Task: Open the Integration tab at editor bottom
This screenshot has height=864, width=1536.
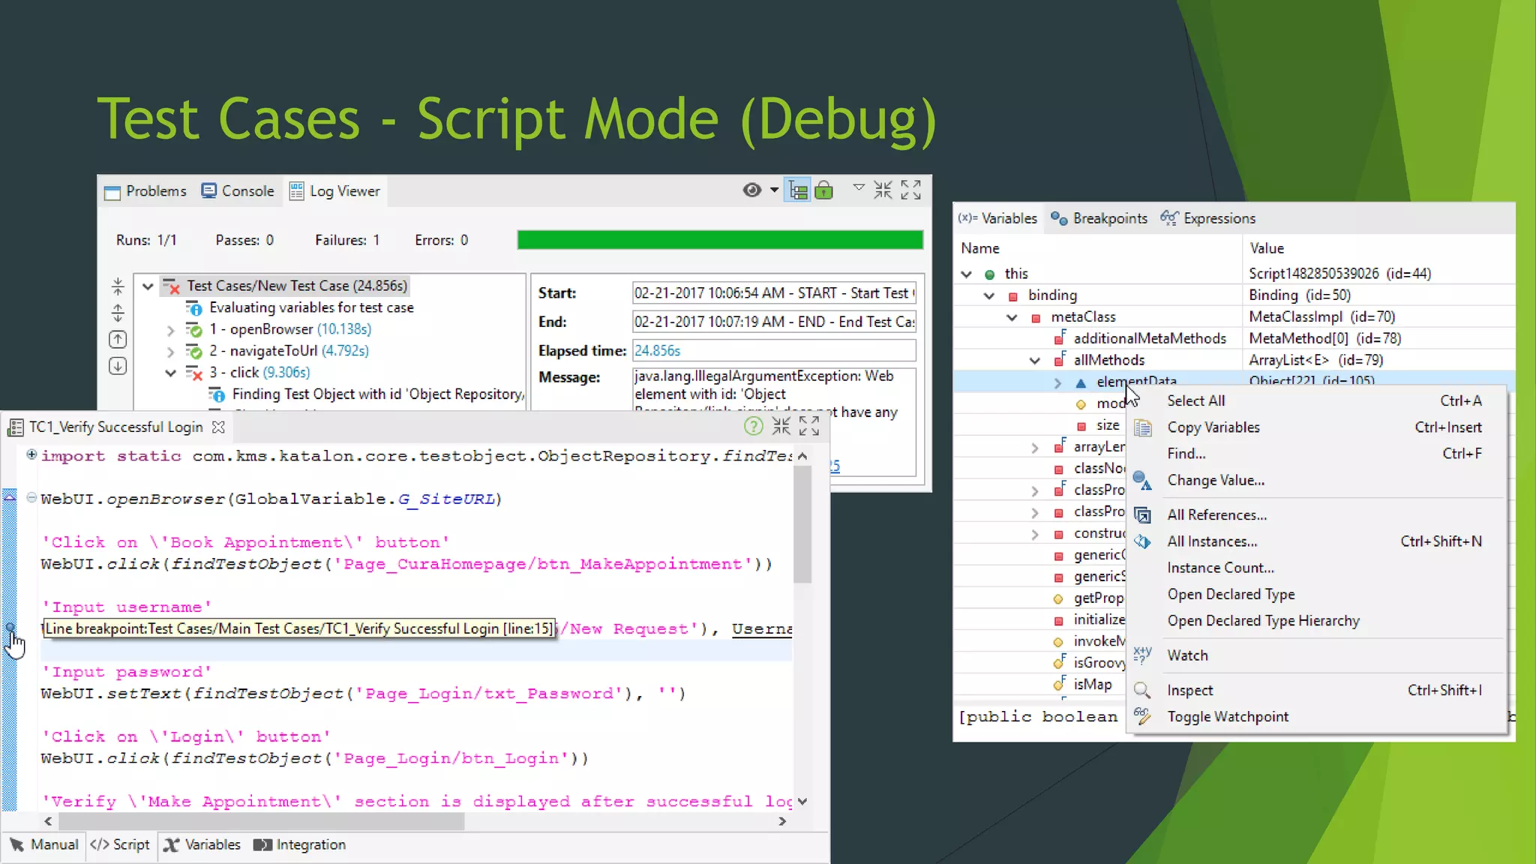Action: coord(300,845)
